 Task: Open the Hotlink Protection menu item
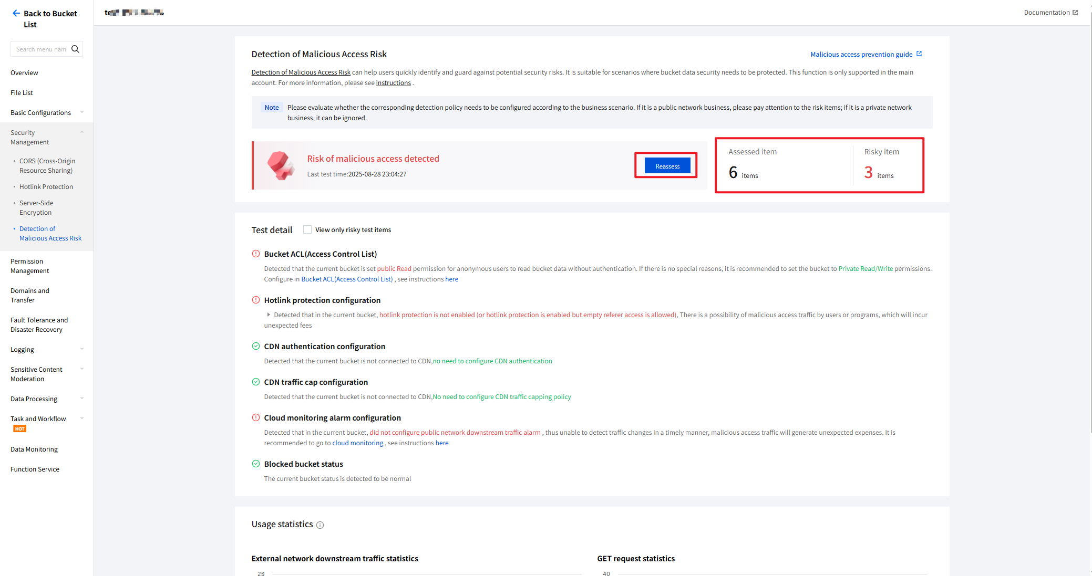click(x=46, y=186)
